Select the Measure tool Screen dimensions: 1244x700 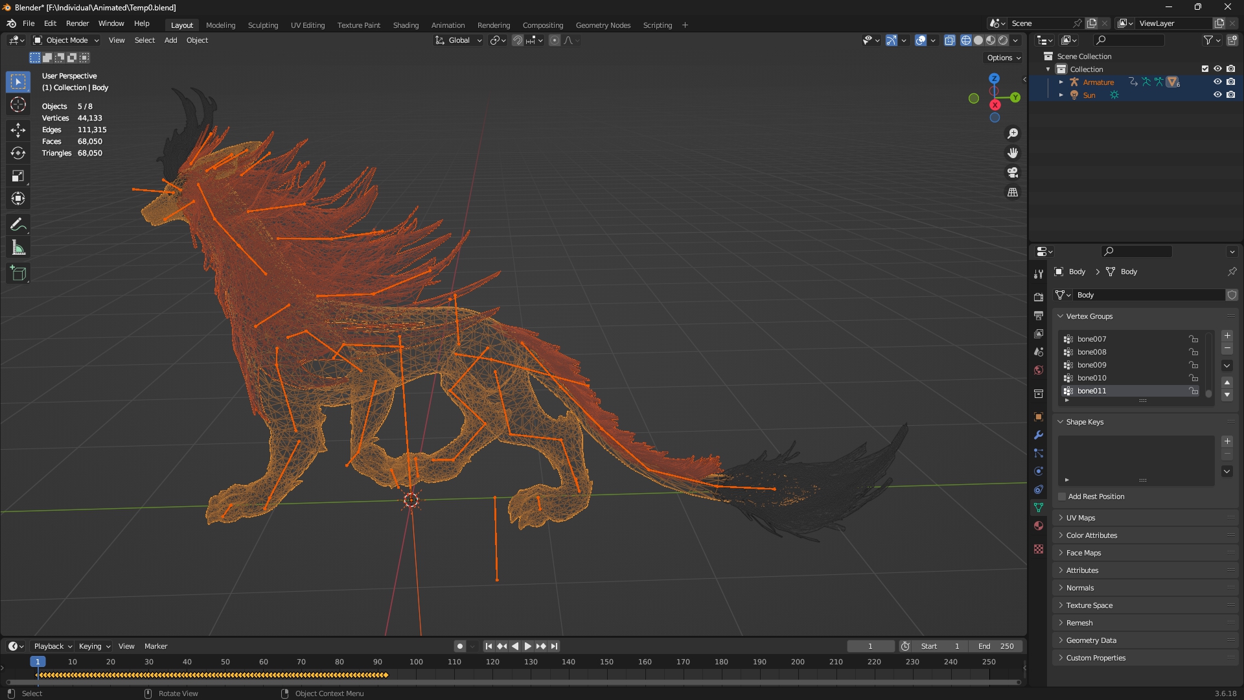(18, 248)
